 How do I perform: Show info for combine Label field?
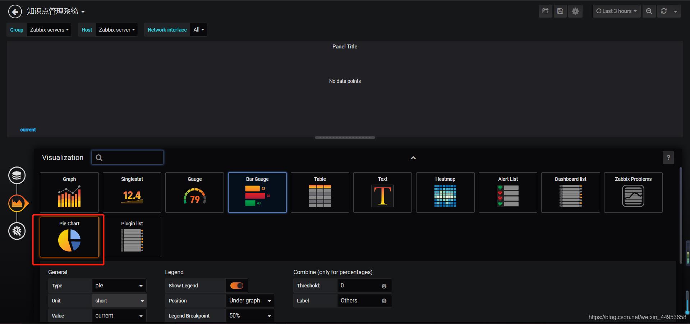(x=384, y=301)
